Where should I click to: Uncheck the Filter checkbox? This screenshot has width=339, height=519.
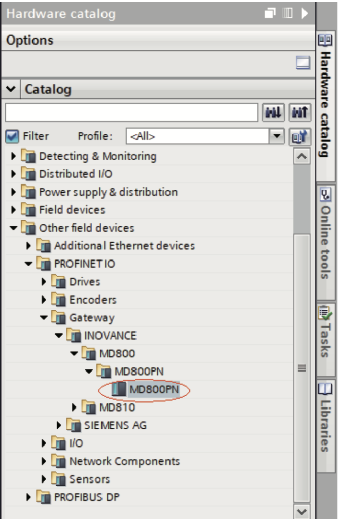13,136
